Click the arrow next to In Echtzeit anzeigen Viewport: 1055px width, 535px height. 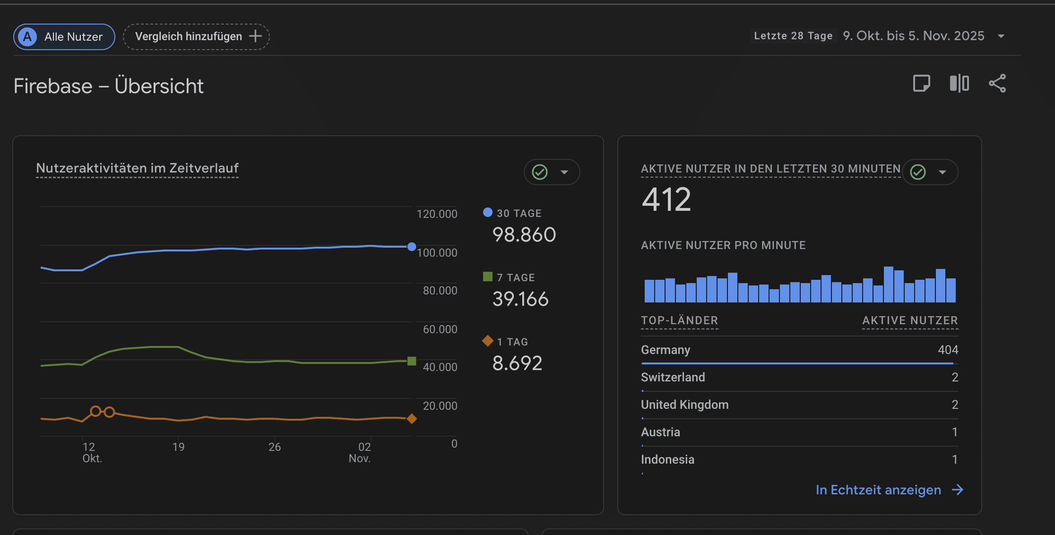click(958, 490)
